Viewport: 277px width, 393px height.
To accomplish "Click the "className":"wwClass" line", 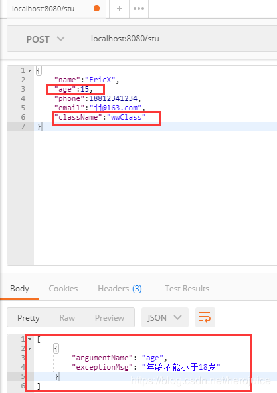I will tap(100, 117).
